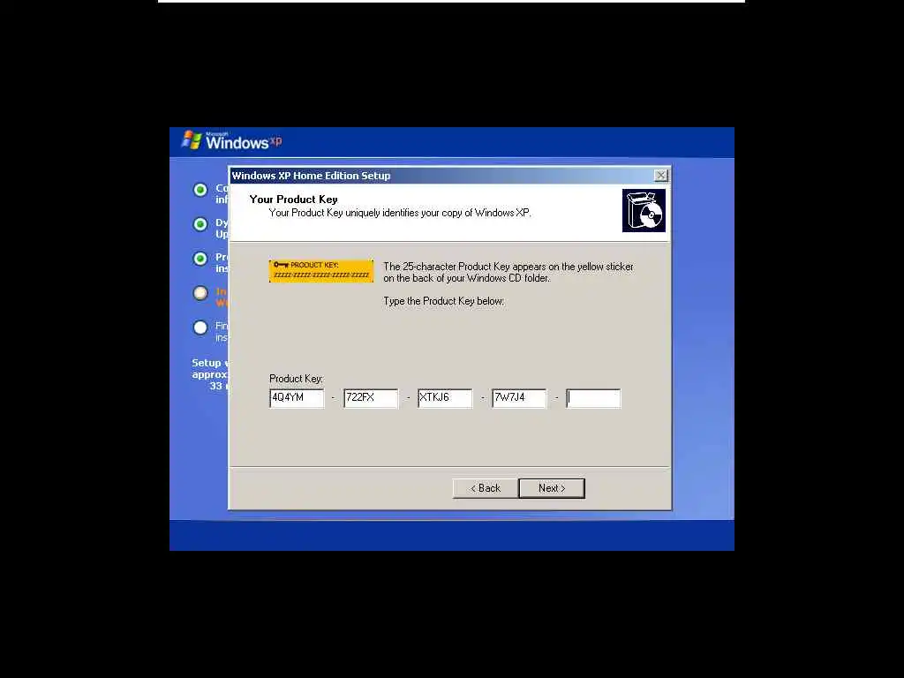The image size is (904, 678).
Task: Select the second key field 722FX
Action: pyautogui.click(x=371, y=398)
